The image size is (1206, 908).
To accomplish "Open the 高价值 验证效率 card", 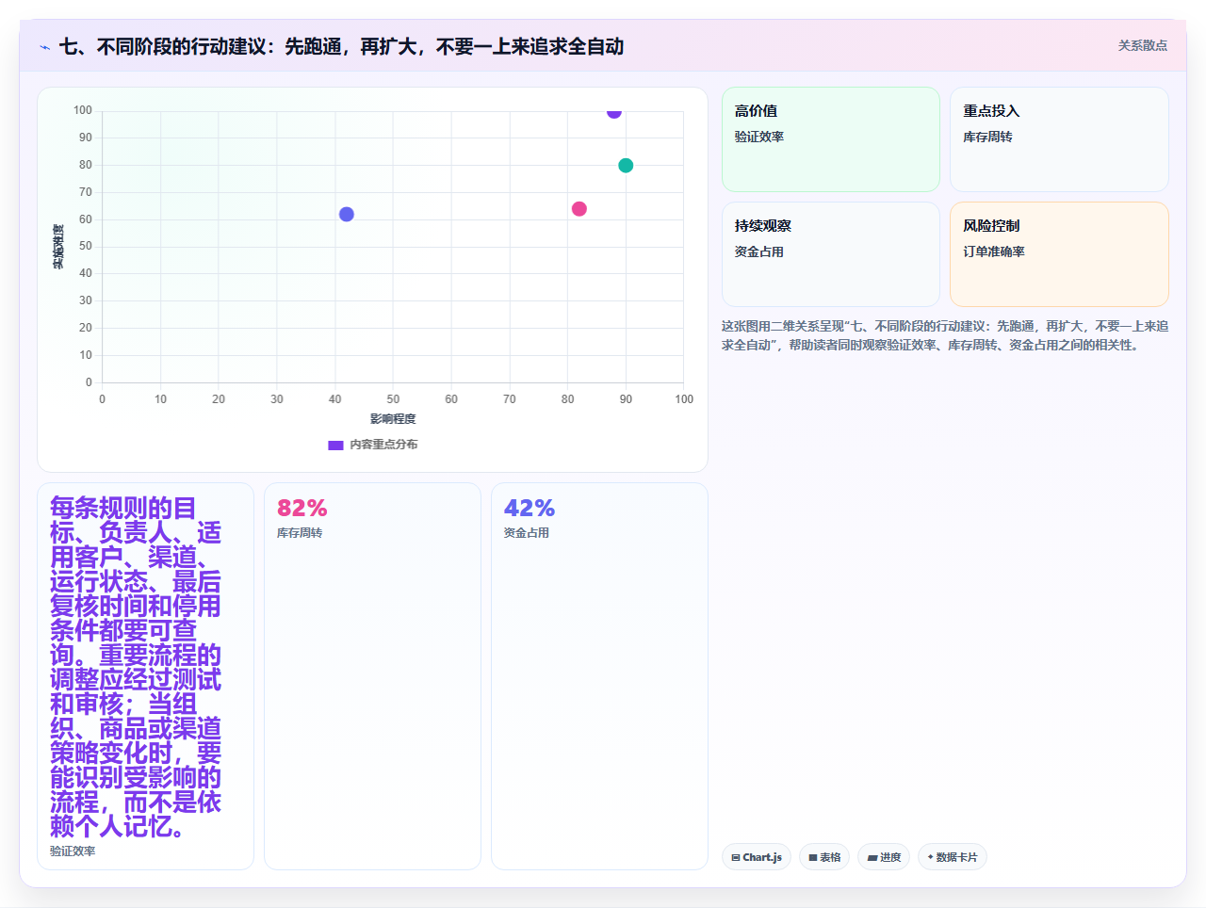I will 831,139.
